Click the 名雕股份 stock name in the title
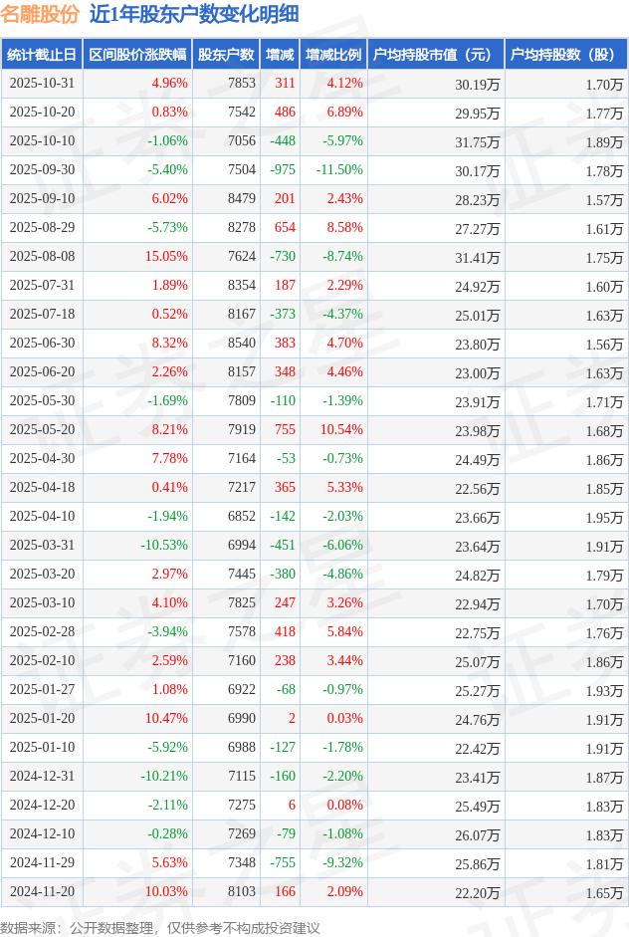The height and width of the screenshot is (937, 629). (40, 14)
